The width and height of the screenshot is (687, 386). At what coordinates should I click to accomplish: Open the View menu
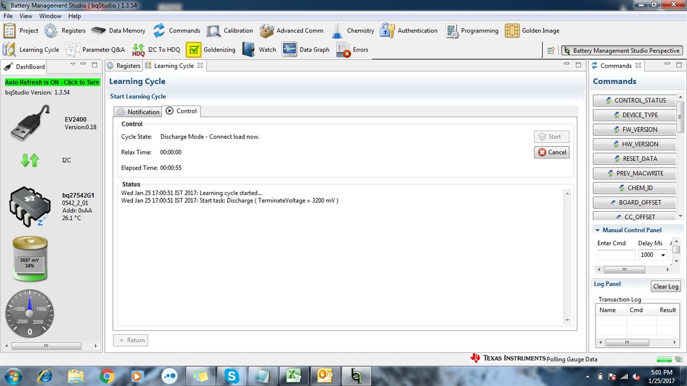[26, 16]
